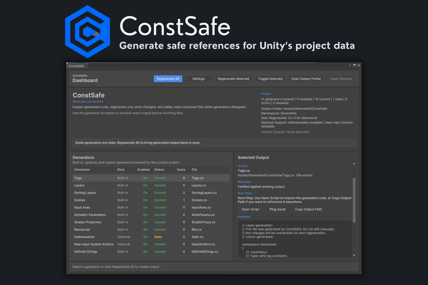Click Copy Output Path button
The width and height of the screenshot is (428, 285).
(x=308, y=209)
